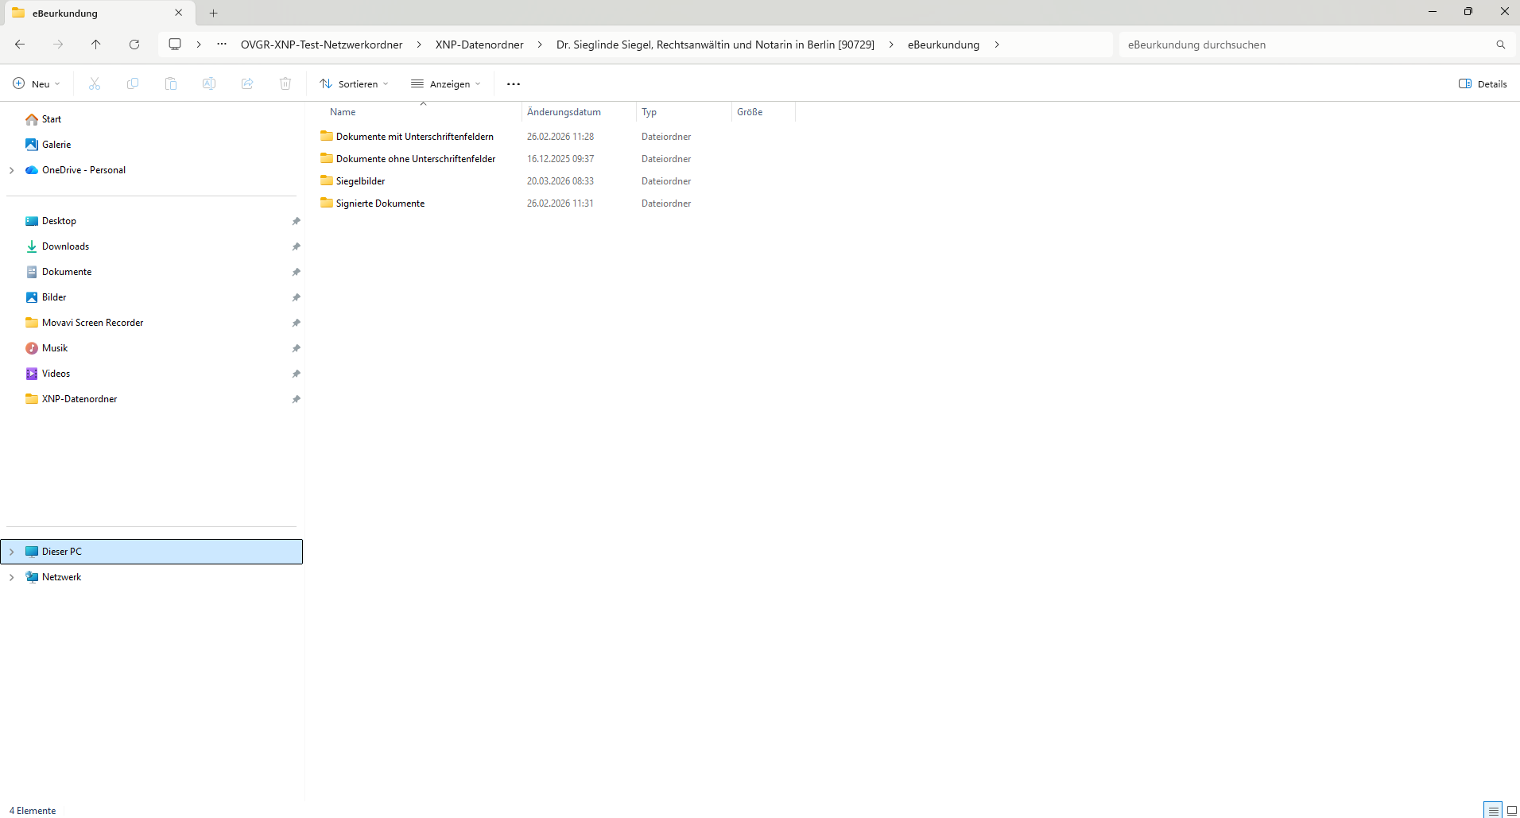
Task: Click the Cut scissors icon
Action: (95, 83)
